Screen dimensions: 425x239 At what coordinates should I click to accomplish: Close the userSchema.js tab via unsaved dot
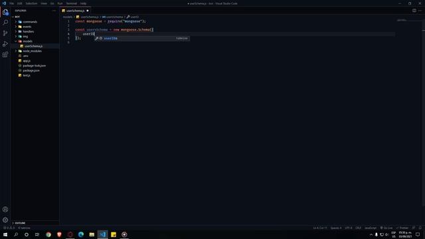click(x=88, y=11)
